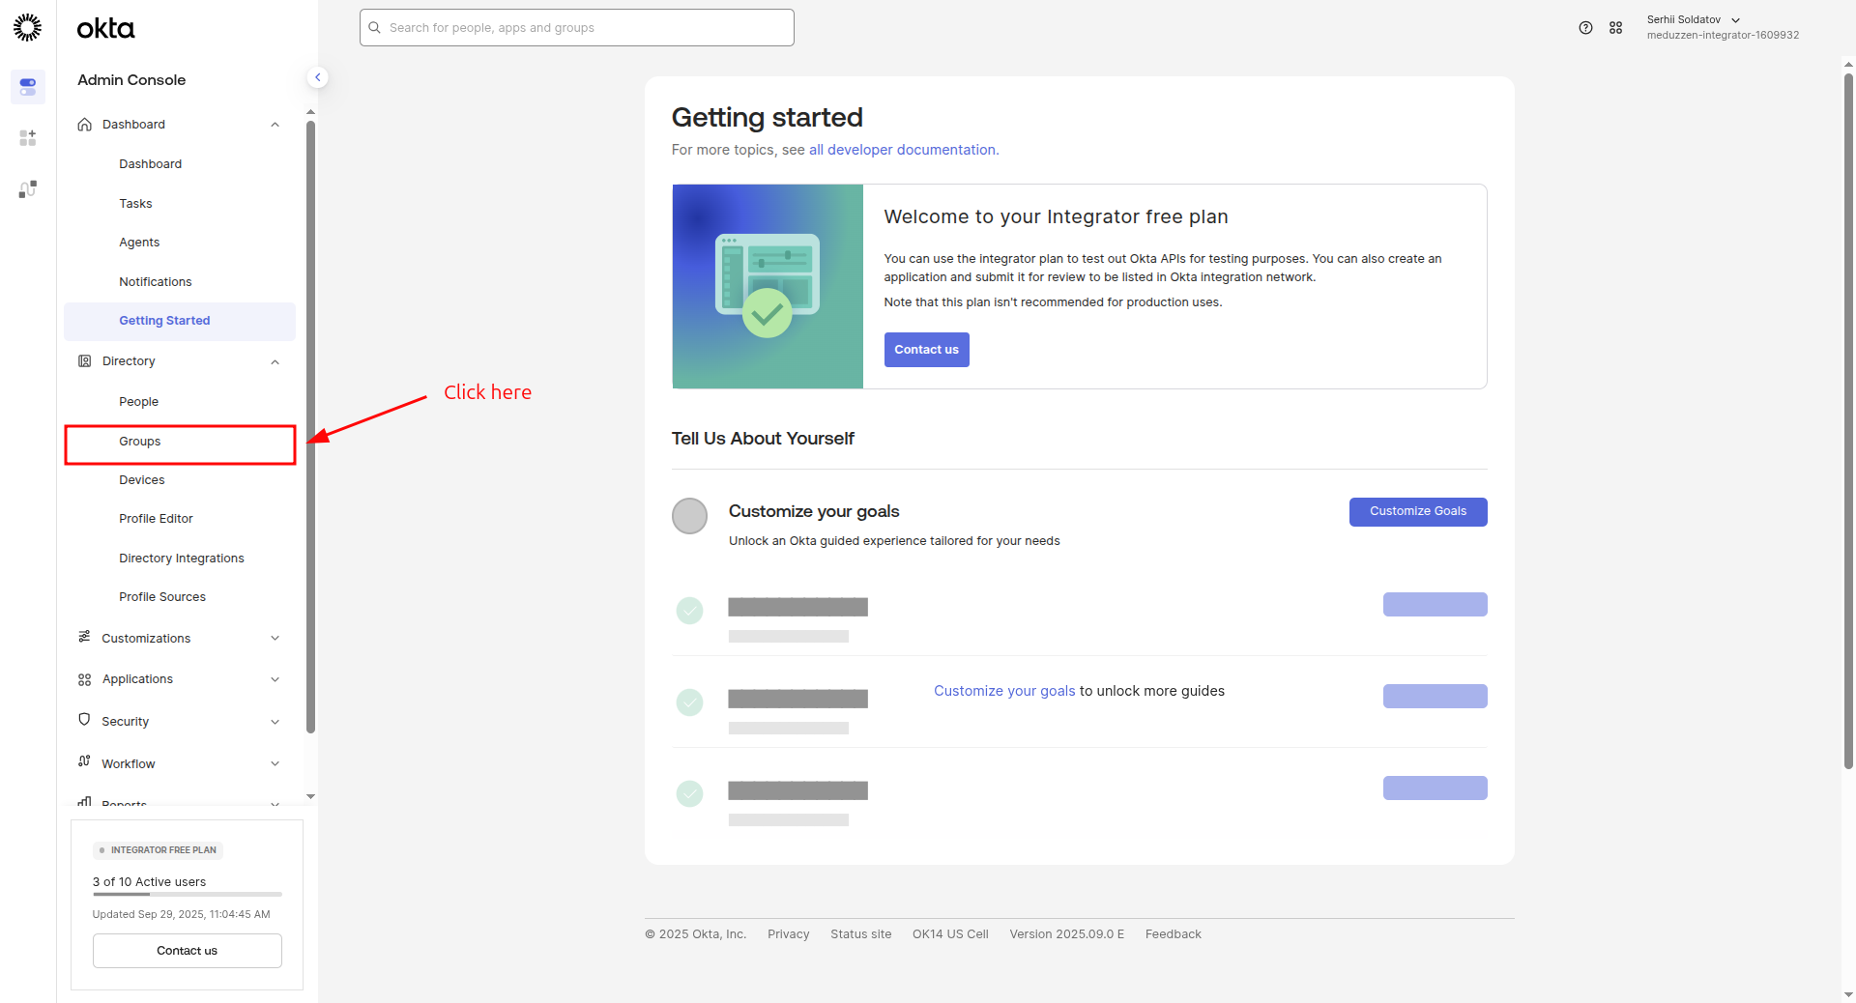Click the Customizations sliders icon
The height and width of the screenshot is (1003, 1856).
(85, 637)
